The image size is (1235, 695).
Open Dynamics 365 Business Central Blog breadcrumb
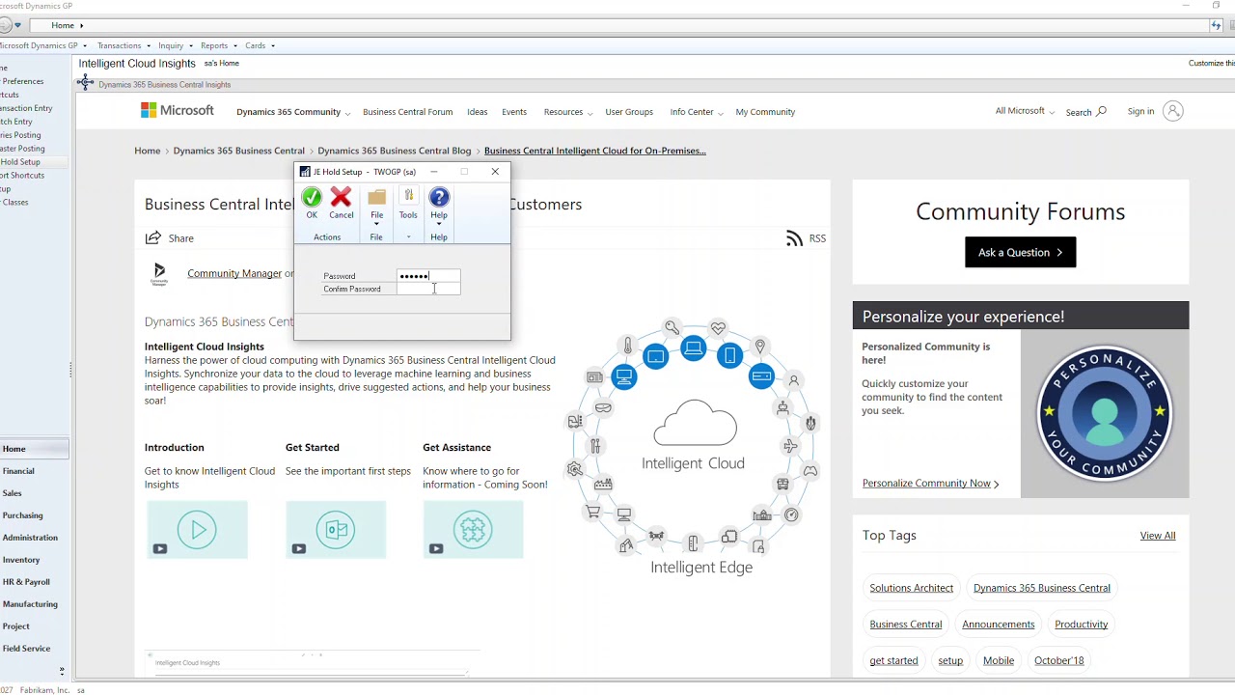click(394, 151)
